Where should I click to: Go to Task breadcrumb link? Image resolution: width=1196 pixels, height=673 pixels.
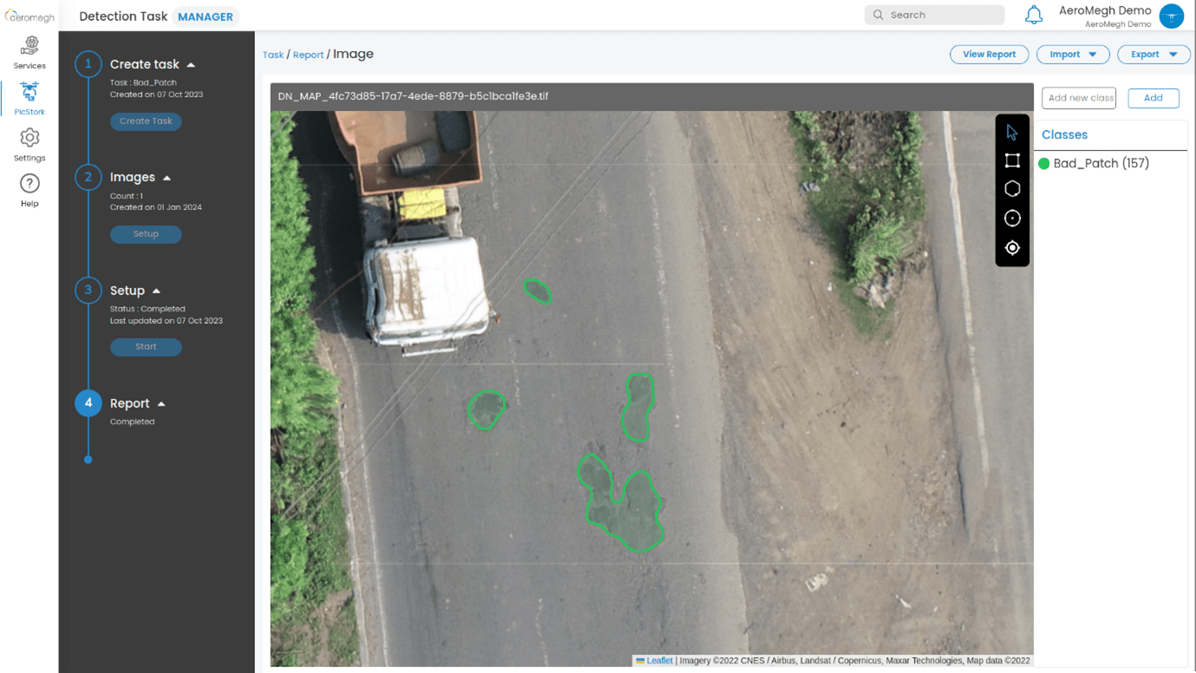click(x=273, y=55)
